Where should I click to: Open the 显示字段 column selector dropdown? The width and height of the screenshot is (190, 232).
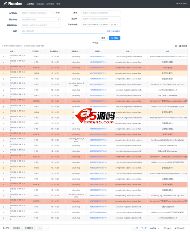tap(46, 228)
